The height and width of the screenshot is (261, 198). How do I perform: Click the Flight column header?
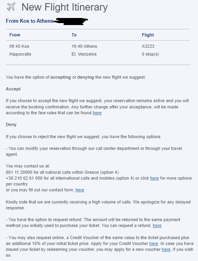148,35
